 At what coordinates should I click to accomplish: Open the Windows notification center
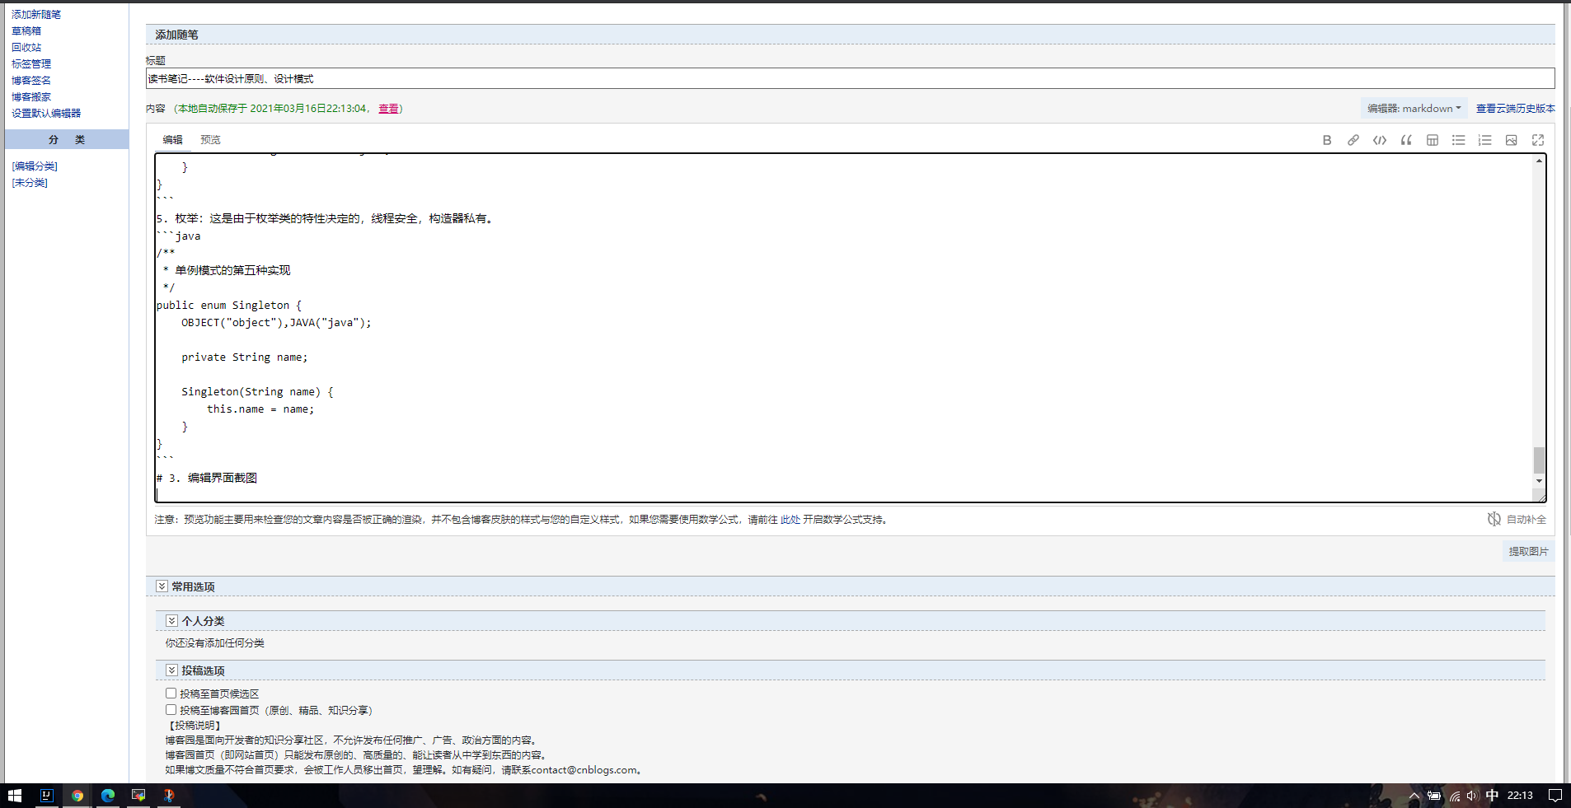coord(1555,796)
